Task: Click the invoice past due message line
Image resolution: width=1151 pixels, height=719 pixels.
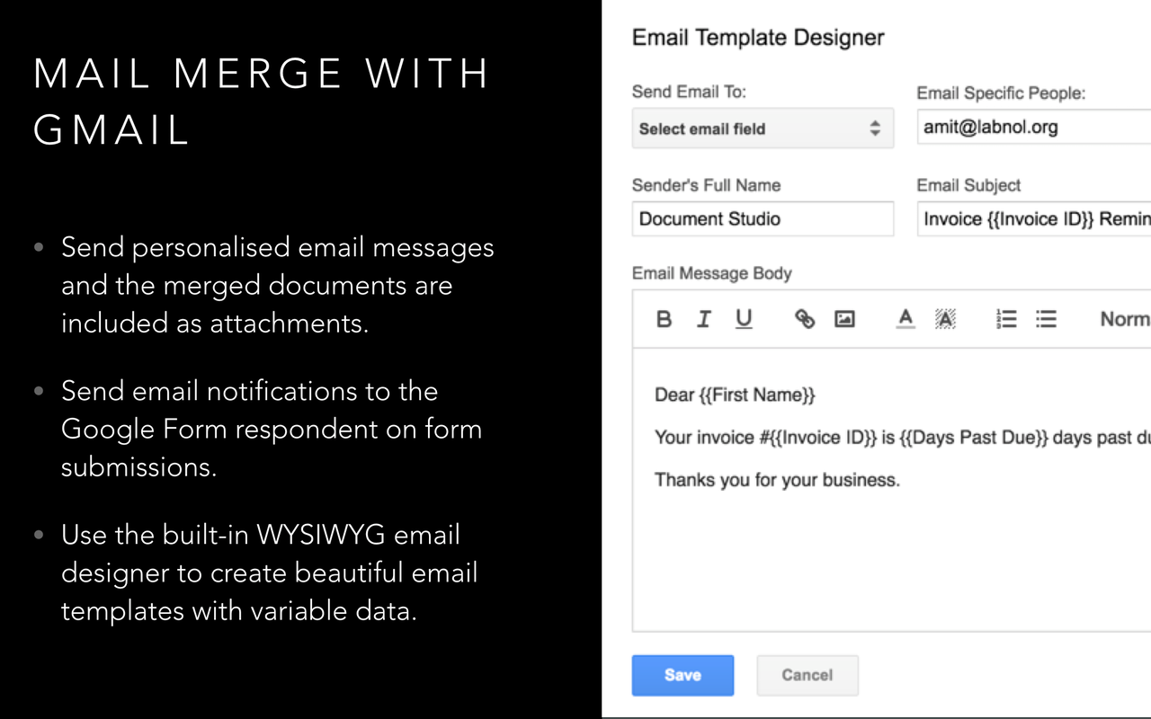Action: point(903,438)
